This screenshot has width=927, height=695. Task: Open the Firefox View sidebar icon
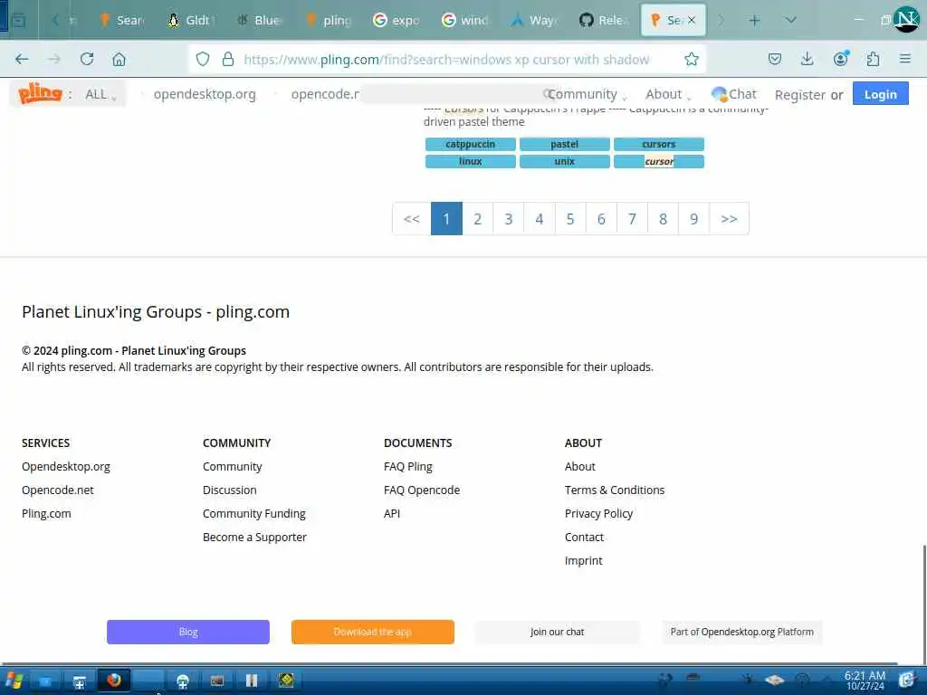tap(18, 20)
